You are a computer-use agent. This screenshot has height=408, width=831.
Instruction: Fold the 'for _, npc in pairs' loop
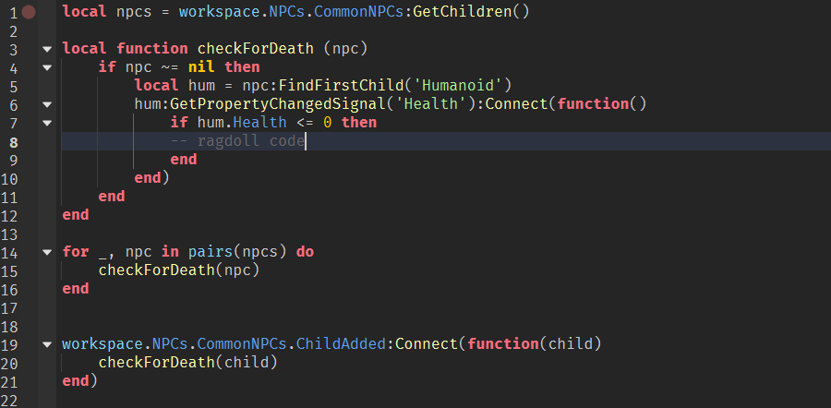click(47, 252)
